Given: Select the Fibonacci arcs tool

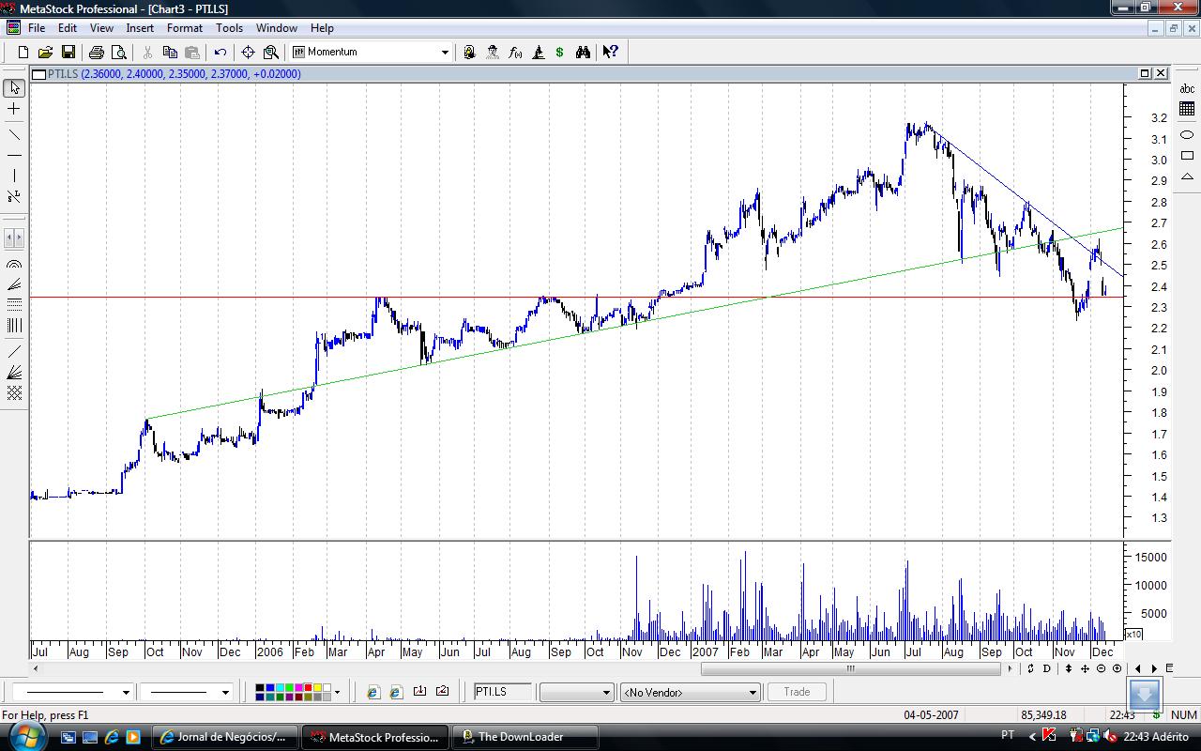Looking at the screenshot, I should pyautogui.click(x=14, y=266).
